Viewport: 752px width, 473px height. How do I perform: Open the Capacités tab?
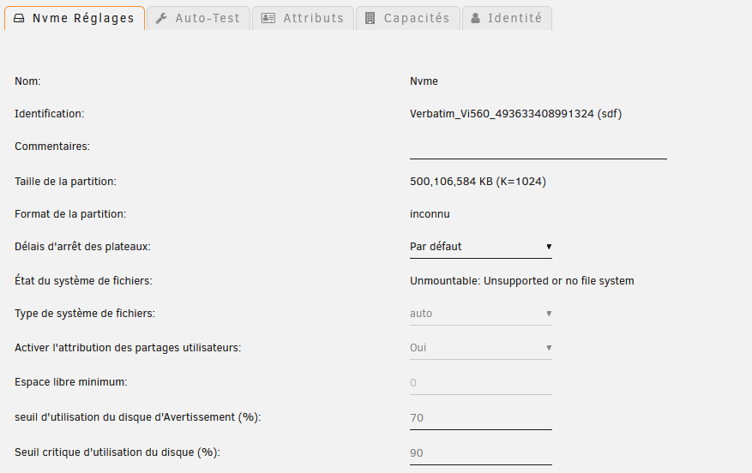[x=408, y=18]
